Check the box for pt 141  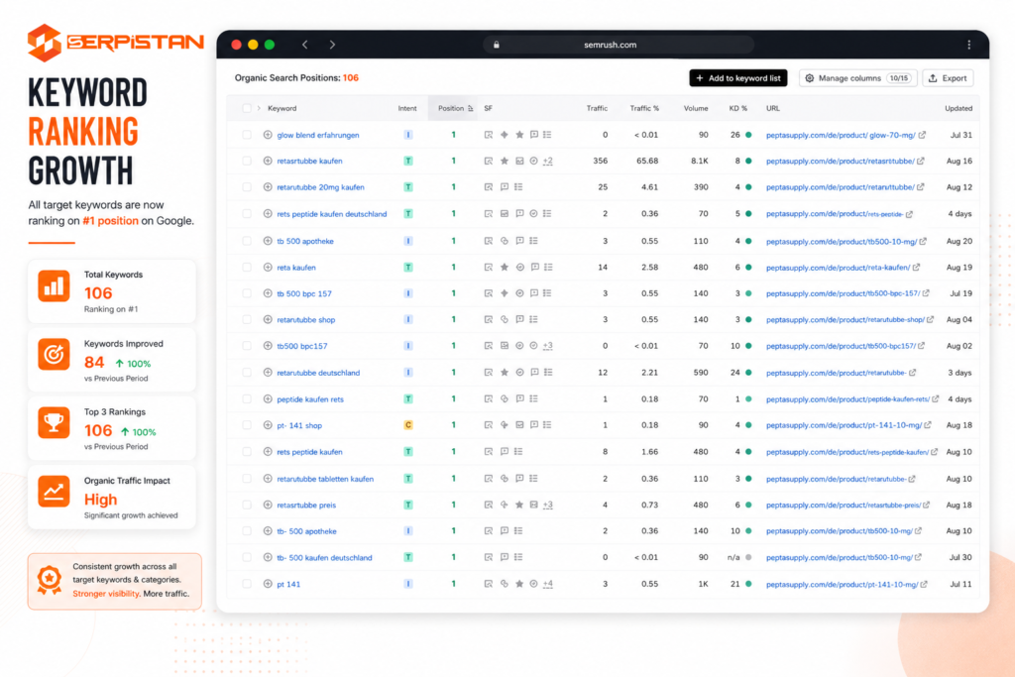coord(247,584)
